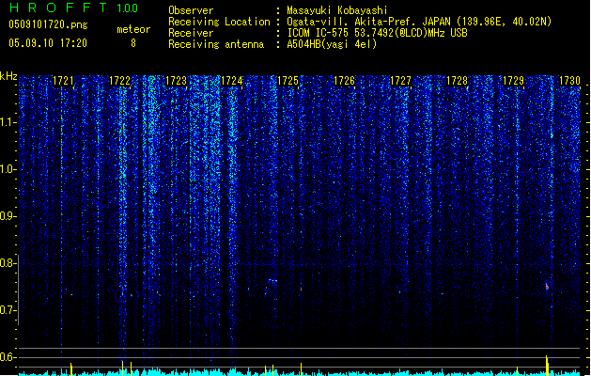Click the HROFFT 1.0.0 title text

pos(74,8)
